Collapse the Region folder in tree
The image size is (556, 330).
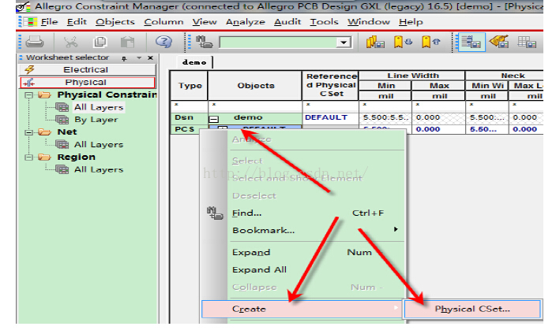pos(31,157)
